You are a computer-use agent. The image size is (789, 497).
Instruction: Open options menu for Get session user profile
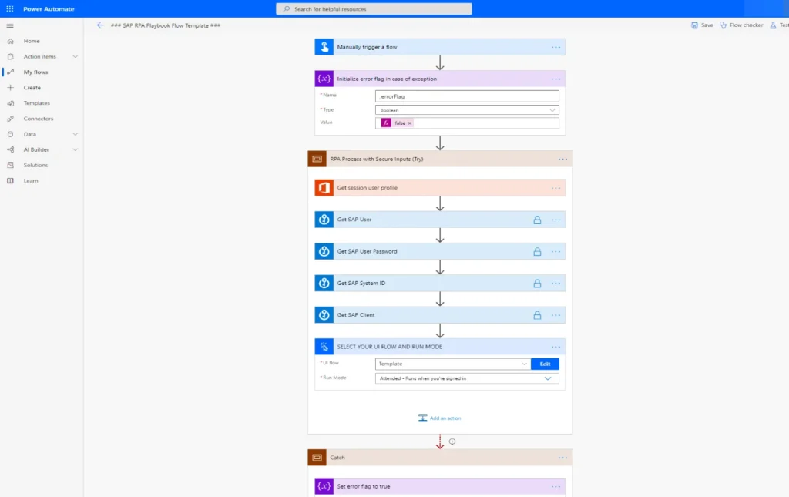pyautogui.click(x=556, y=188)
